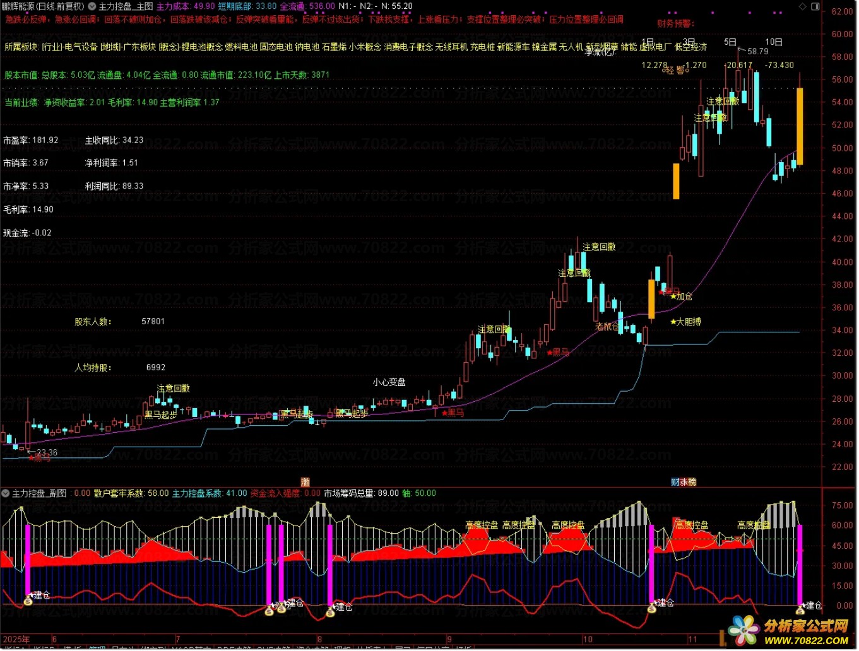Click the 75.00 sub-chart axis label
The image size is (859, 651).
coord(842,505)
